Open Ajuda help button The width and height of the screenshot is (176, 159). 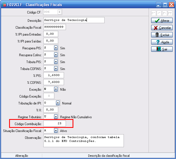(x=162, y=42)
